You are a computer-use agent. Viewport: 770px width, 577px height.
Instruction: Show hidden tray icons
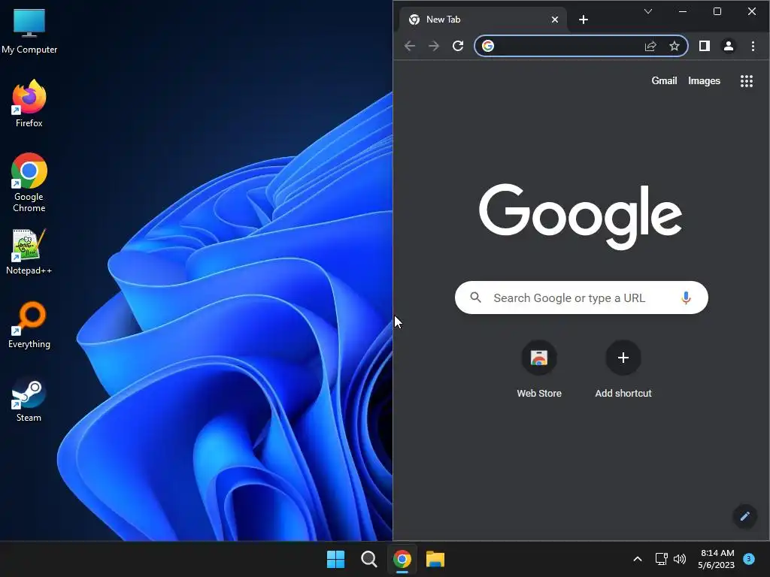(638, 559)
